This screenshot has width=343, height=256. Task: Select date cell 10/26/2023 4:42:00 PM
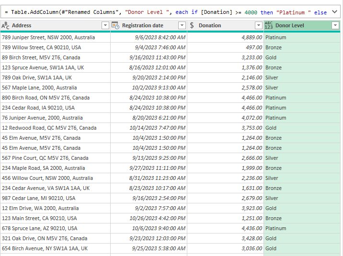(149, 218)
